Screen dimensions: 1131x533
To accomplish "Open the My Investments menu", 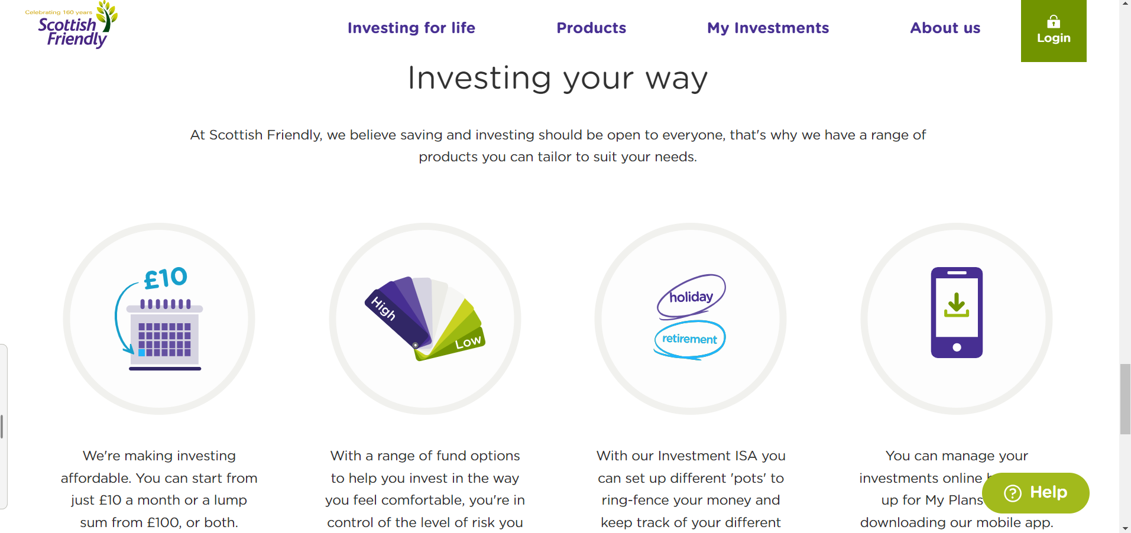I will point(768,28).
